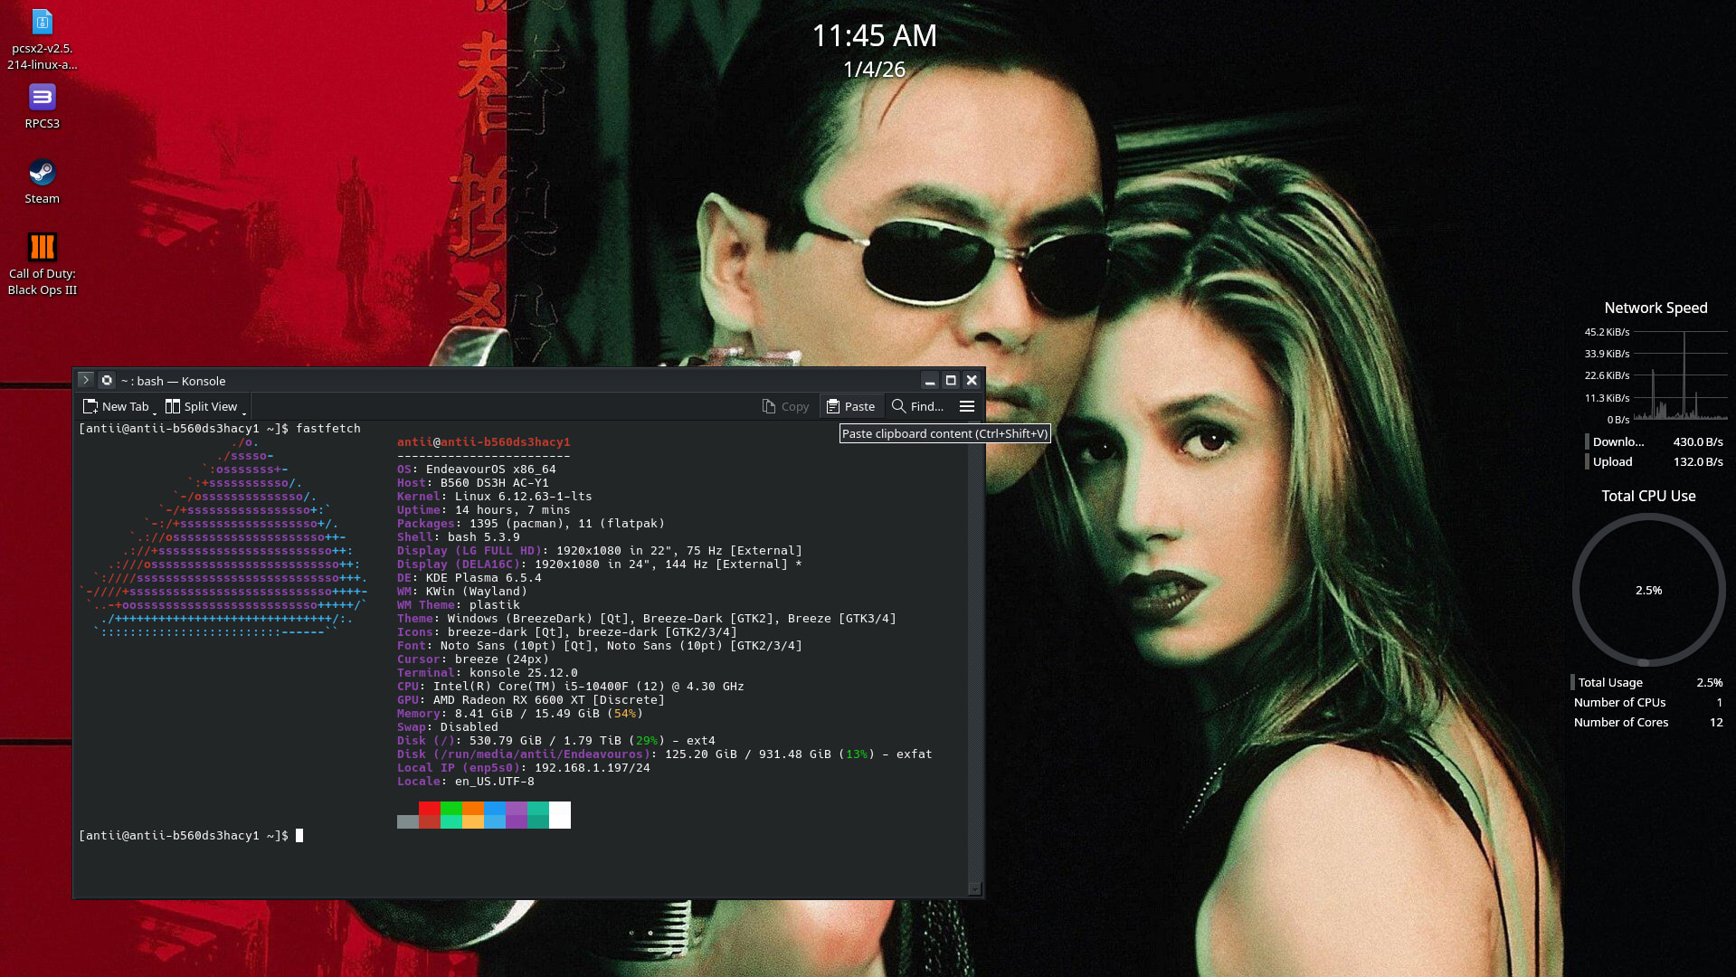1736x977 pixels.
Task: Launch RPCS3 from the desktop
Action: tap(42, 107)
